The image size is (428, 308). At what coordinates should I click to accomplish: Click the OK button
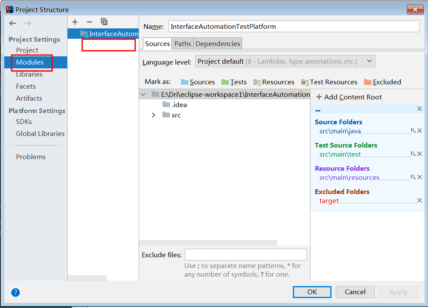[x=312, y=292]
